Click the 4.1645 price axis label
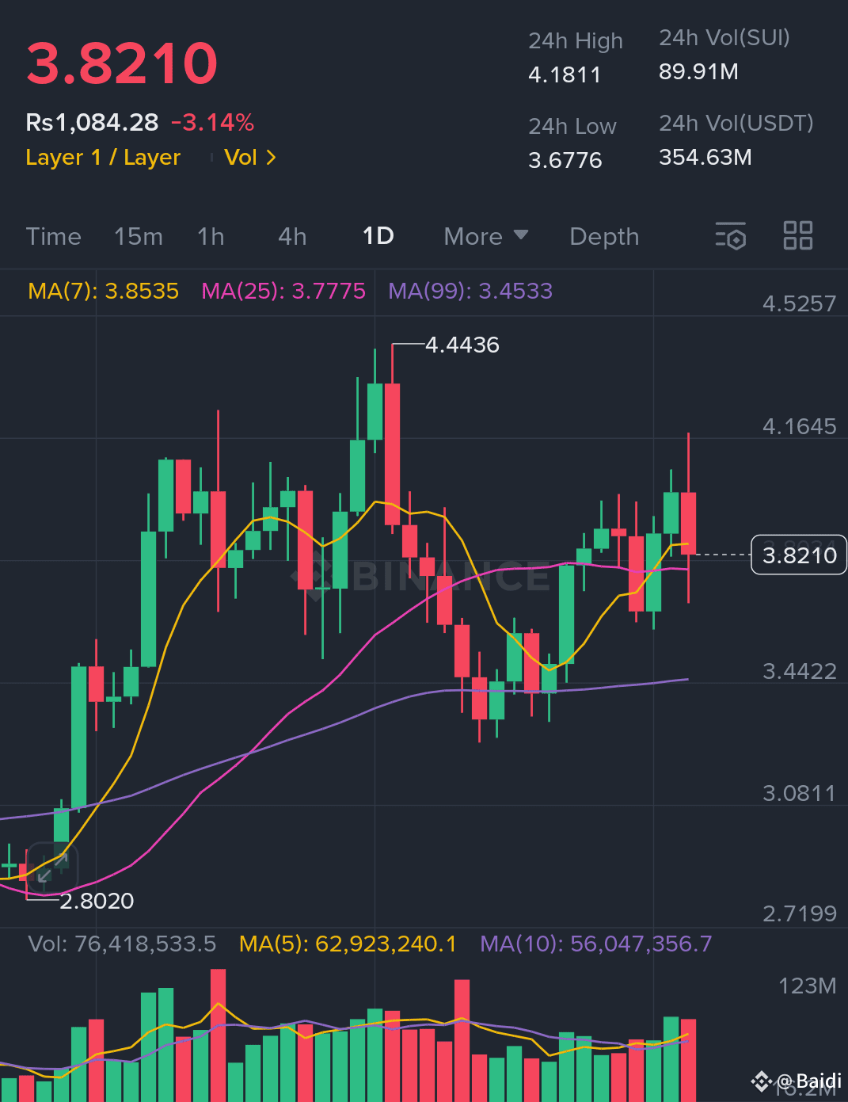This screenshot has height=1102, width=848. pos(799,427)
